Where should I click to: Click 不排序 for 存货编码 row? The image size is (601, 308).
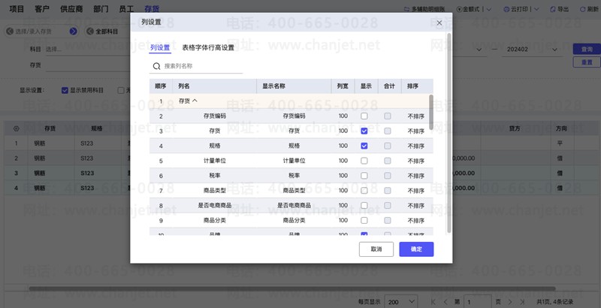coord(416,116)
